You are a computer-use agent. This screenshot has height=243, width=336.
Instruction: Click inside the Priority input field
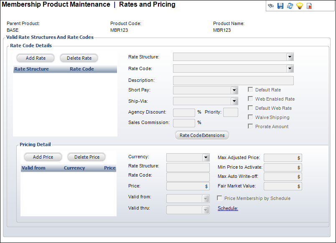click(231, 112)
